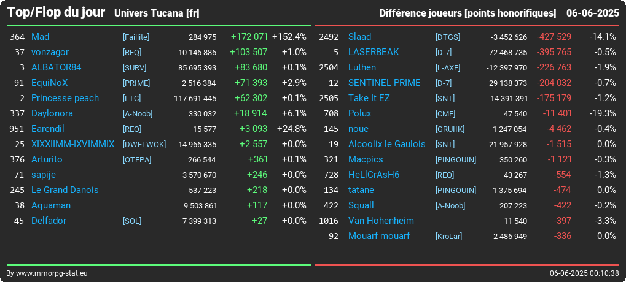Select the HeLlCrAsH6 player name

(x=374, y=175)
